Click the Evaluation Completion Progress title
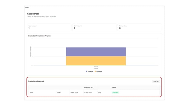The height and width of the screenshot is (106, 189). click(40, 36)
